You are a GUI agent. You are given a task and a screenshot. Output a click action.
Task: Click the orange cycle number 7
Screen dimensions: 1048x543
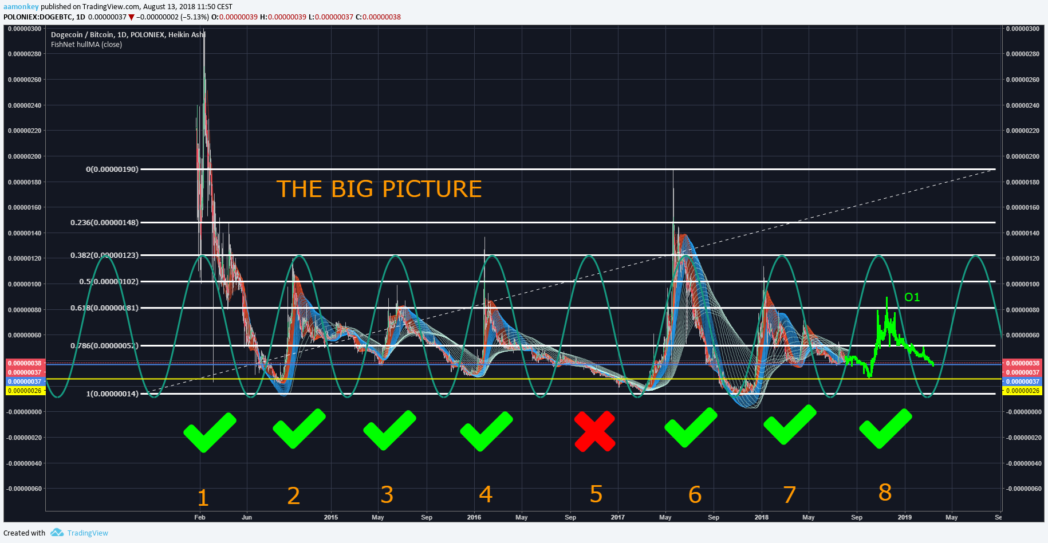coord(790,495)
